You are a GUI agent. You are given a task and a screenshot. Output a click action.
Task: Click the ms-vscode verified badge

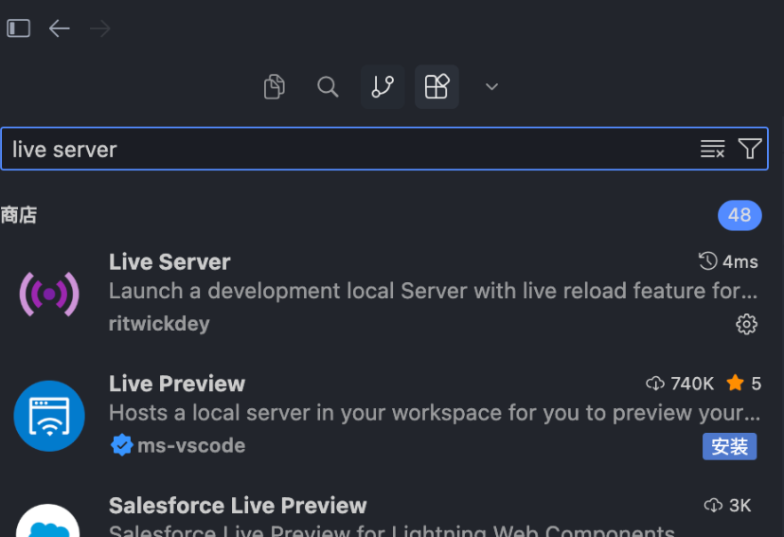click(x=121, y=445)
